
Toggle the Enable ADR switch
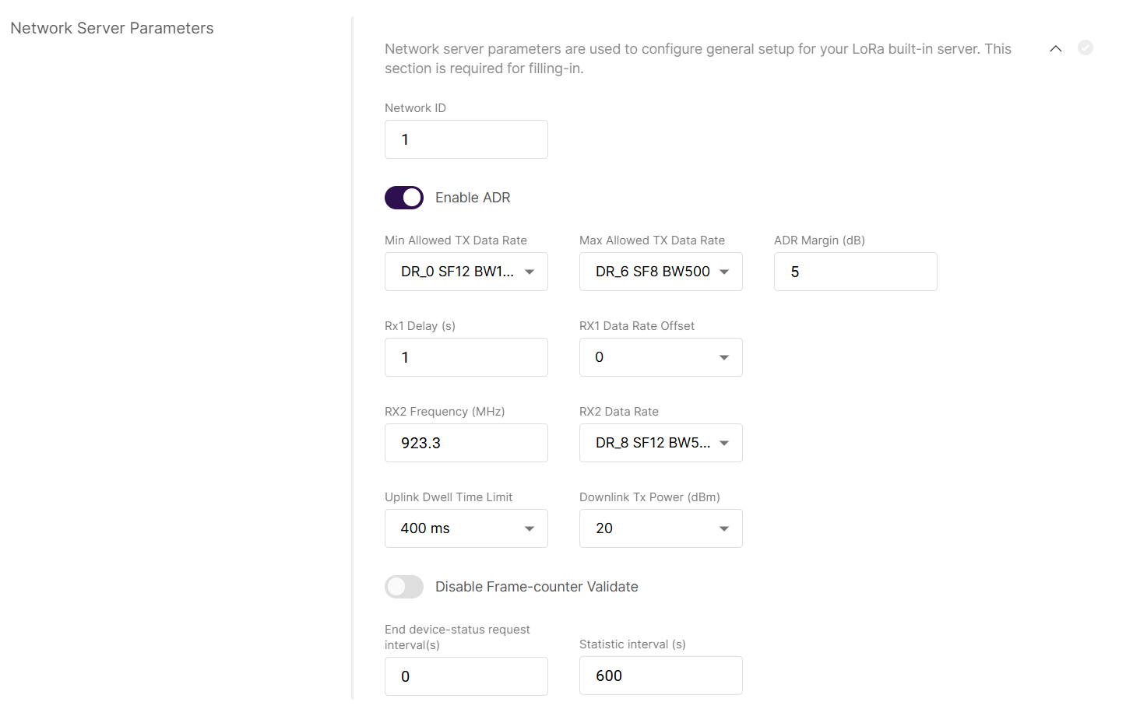(404, 198)
